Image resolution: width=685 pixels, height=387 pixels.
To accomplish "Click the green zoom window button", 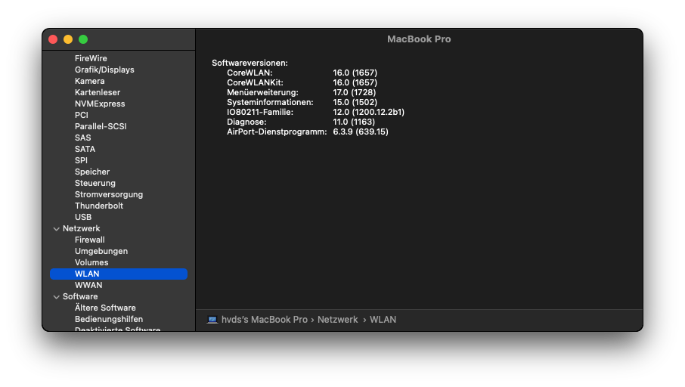I will tap(83, 39).
